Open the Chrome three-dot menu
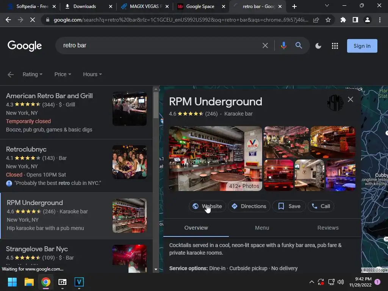Screen dimensions: 388x291 380,20
